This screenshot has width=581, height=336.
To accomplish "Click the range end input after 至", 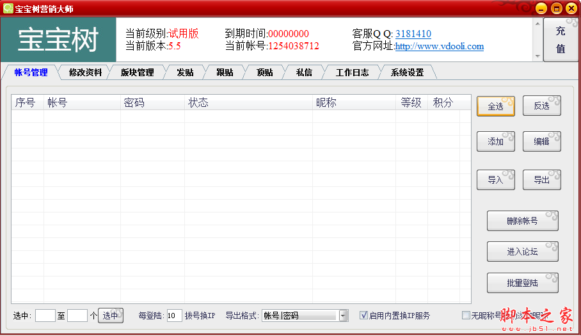I will 77,316.
